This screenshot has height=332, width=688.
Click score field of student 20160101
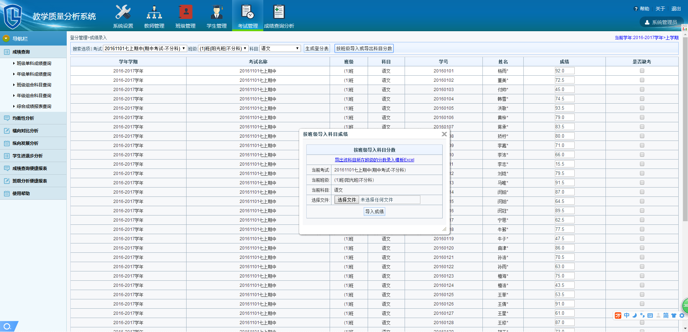pos(565,71)
